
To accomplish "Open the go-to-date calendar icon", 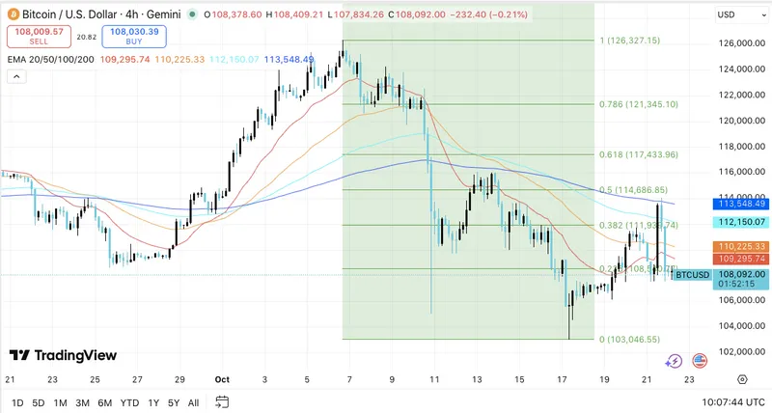I will [222, 401].
